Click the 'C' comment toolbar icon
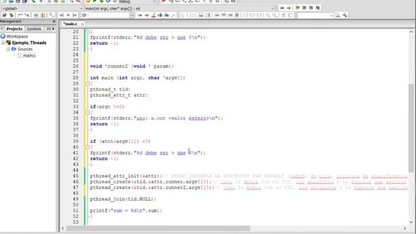 point(291,15)
